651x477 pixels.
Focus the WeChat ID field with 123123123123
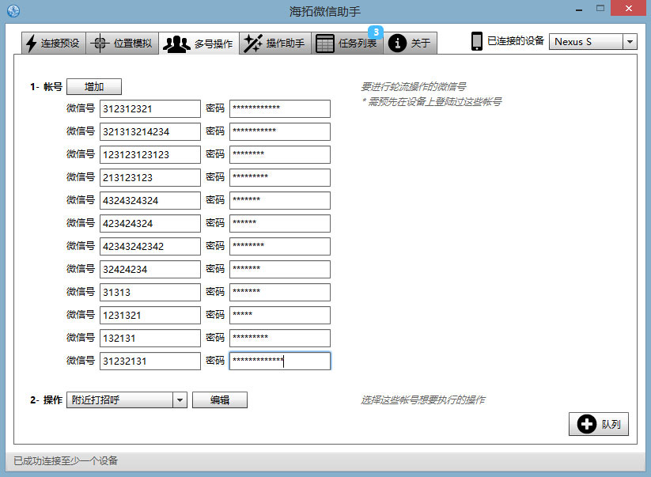(150, 155)
